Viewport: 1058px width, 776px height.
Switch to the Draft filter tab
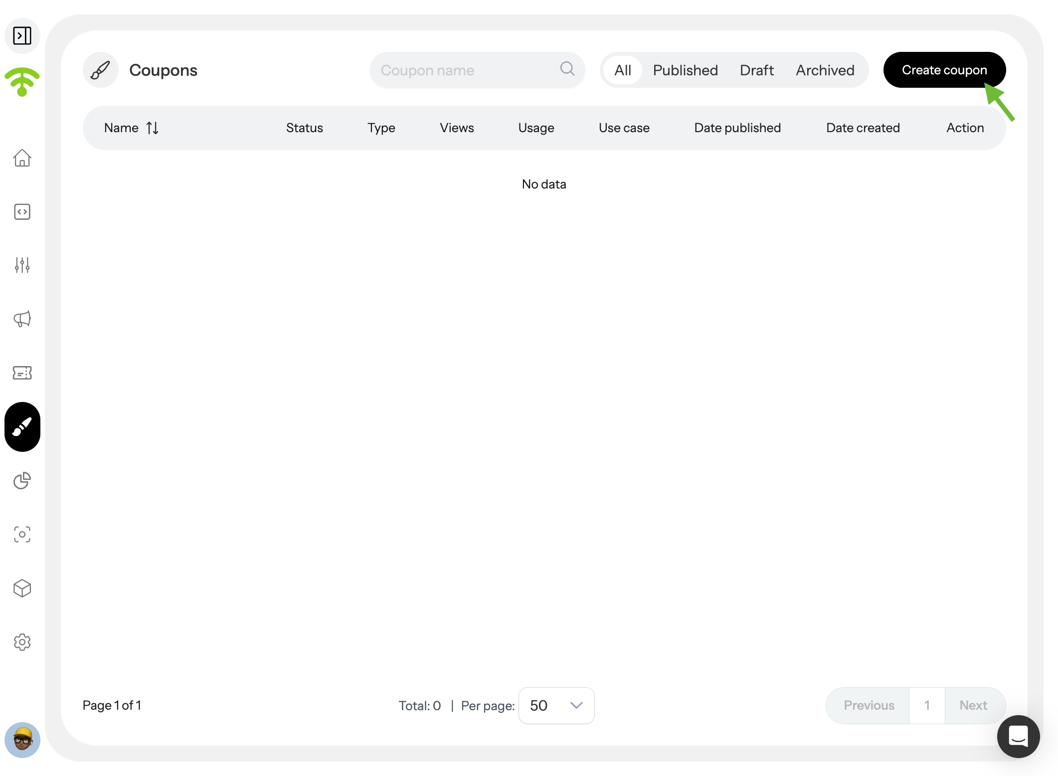tap(756, 70)
